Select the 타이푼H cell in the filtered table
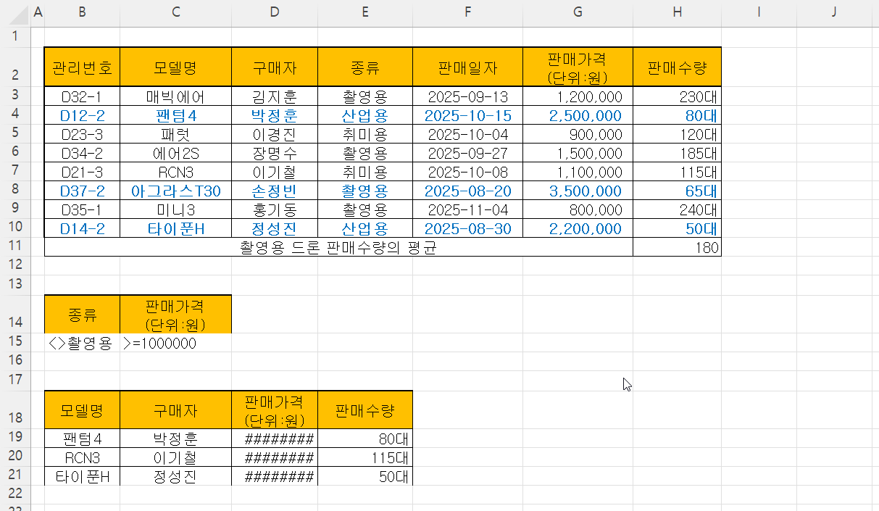 [x=82, y=476]
